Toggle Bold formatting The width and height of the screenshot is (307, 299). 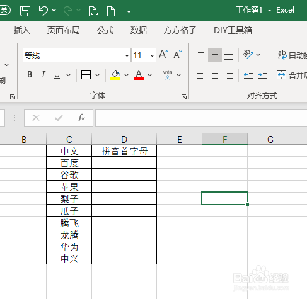[30, 74]
